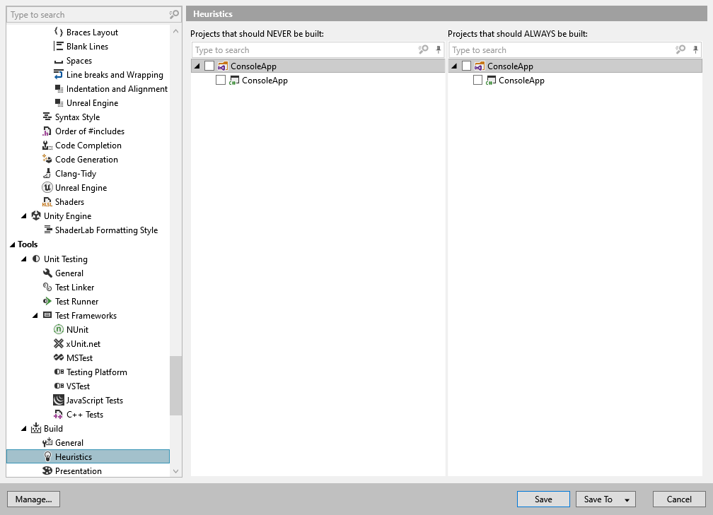
Task: Click the Line breaks and Wrapping icon
Action: (58, 74)
